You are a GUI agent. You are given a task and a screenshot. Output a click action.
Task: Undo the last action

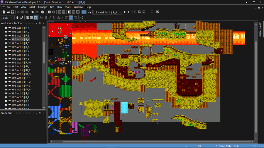33,12
